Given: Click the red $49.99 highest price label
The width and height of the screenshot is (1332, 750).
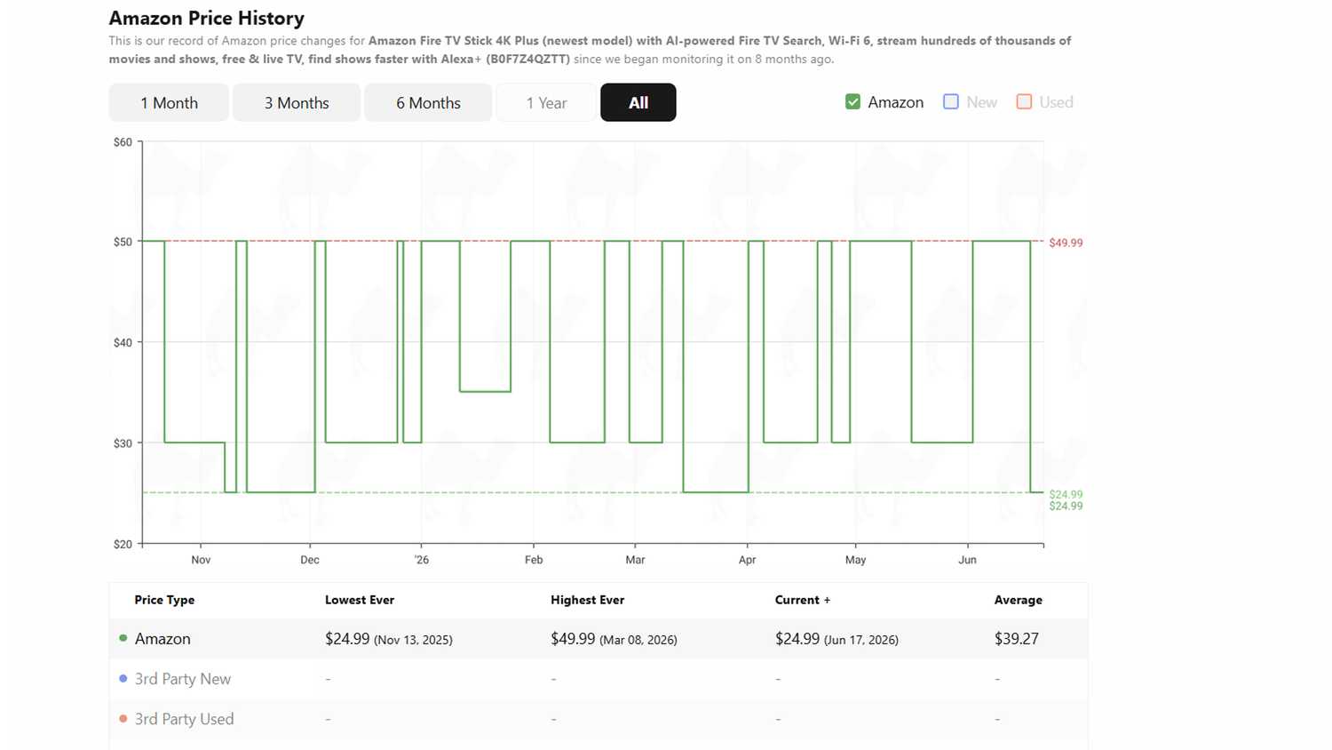Looking at the screenshot, I should (x=1066, y=243).
